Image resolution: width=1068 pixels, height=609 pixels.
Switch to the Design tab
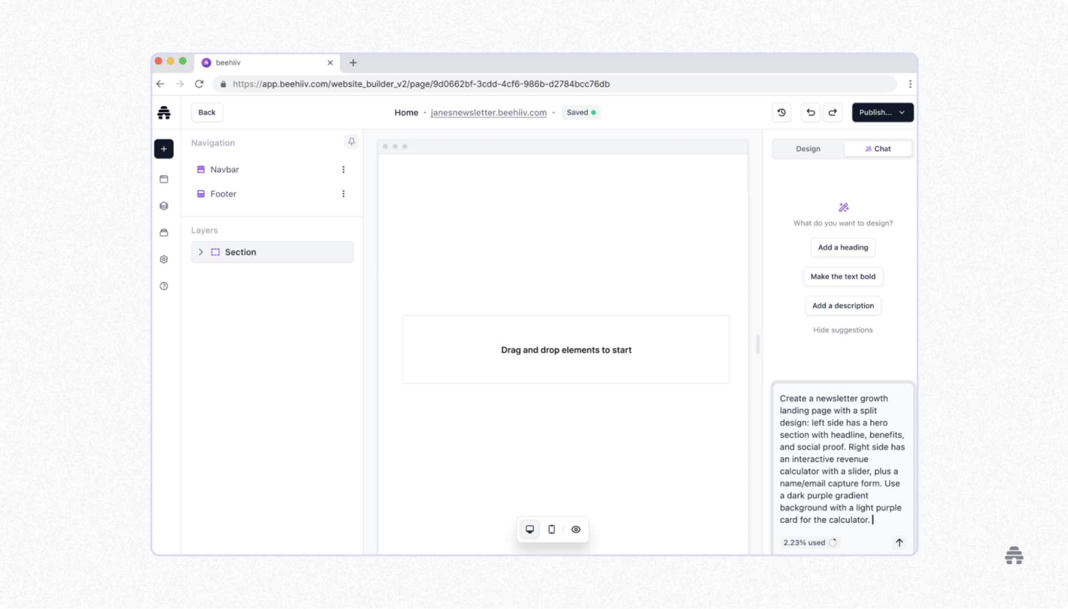(808, 149)
